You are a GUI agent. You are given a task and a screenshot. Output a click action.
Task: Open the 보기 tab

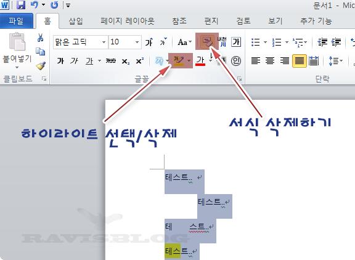pos(275,22)
